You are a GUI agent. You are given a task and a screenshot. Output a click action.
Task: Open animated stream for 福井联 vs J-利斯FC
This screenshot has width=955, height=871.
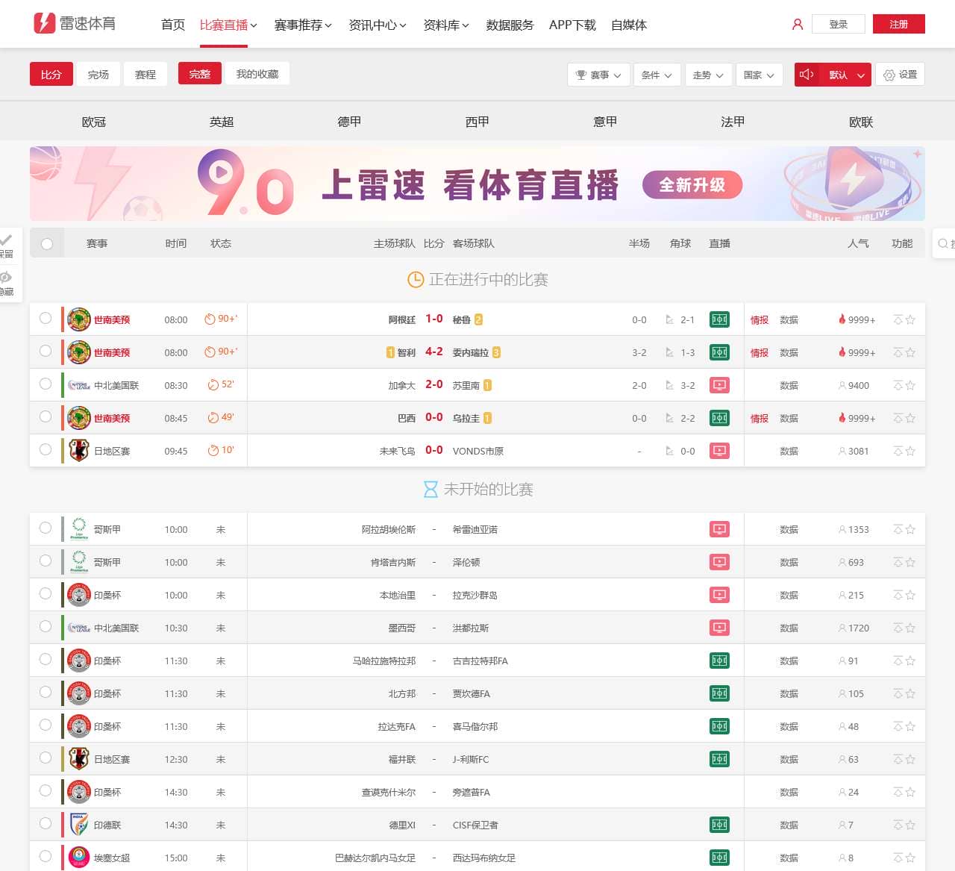click(719, 759)
